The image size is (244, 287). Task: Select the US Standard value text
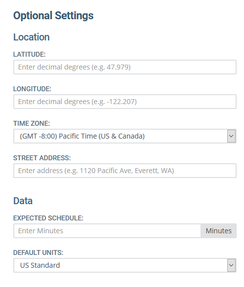(x=40, y=265)
